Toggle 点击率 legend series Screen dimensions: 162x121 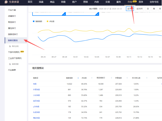[51, 21]
